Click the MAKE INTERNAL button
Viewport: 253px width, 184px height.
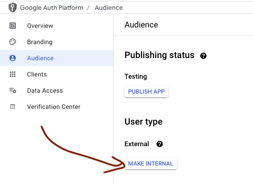pyautogui.click(x=151, y=164)
